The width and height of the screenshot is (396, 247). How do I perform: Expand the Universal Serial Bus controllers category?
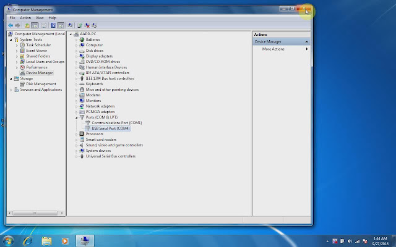tap(77, 156)
